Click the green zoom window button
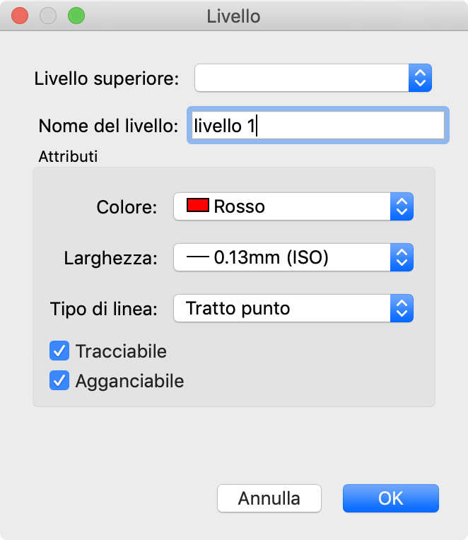Viewport: 468px width, 540px height. pos(76,16)
